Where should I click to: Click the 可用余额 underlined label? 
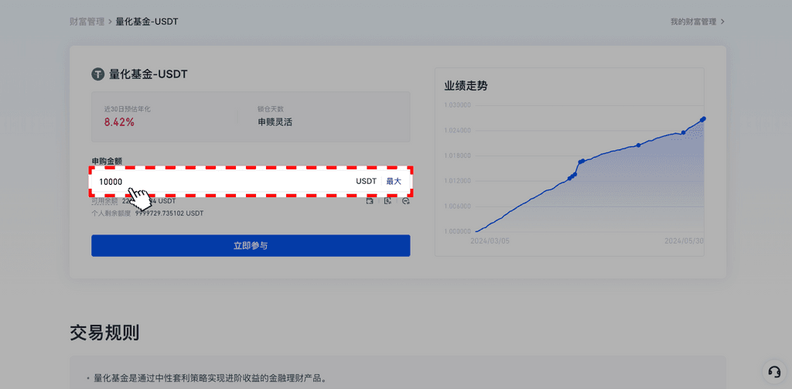point(104,200)
